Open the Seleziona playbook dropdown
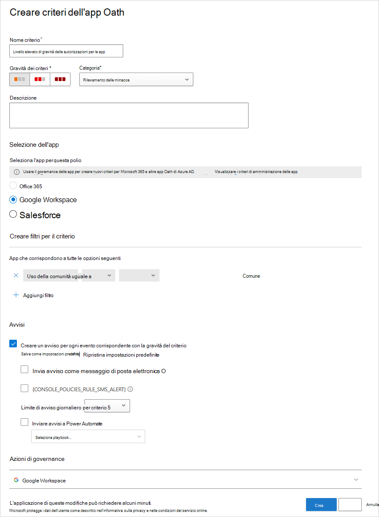 [88, 436]
